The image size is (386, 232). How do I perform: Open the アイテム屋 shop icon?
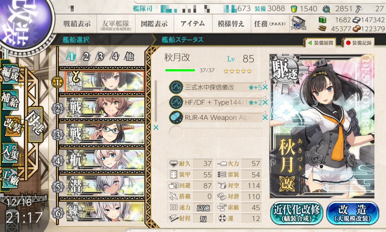[x=299, y=23]
